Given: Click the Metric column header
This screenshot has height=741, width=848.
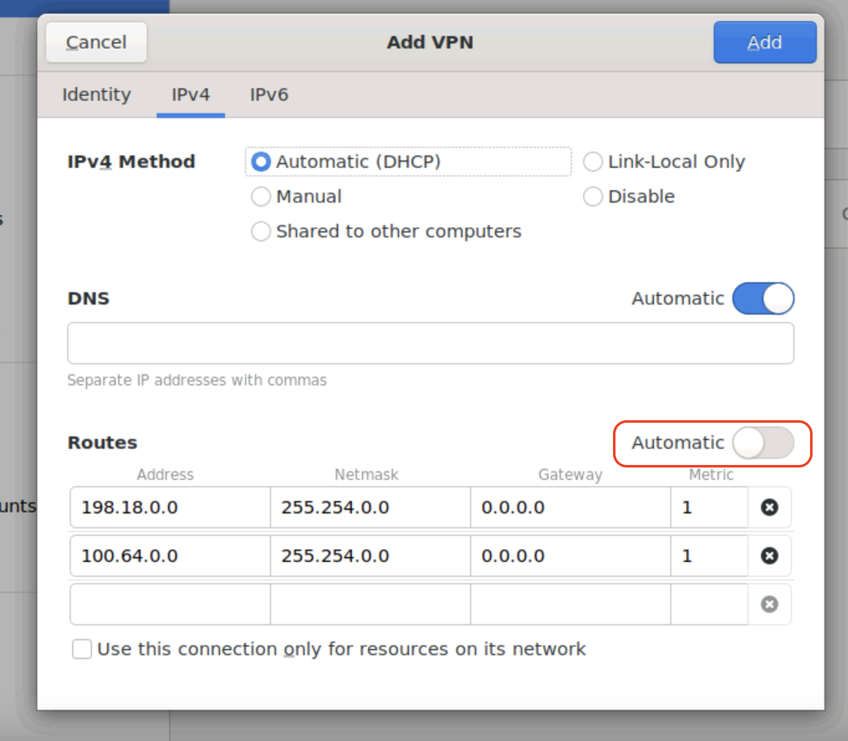Looking at the screenshot, I should point(711,475).
